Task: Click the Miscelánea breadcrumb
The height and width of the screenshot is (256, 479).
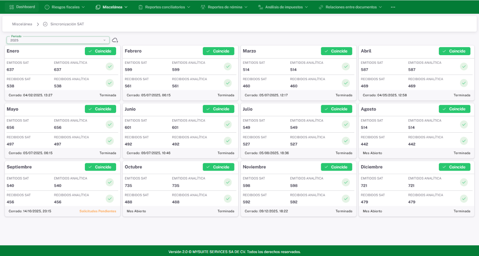Action: click(22, 24)
